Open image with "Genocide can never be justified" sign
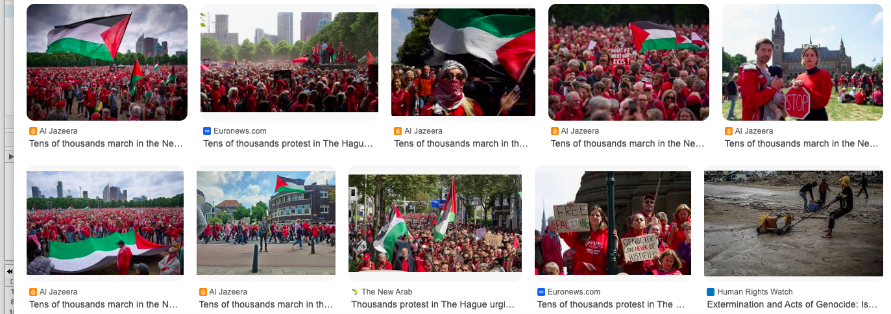The width and height of the screenshot is (891, 314). coord(613,223)
